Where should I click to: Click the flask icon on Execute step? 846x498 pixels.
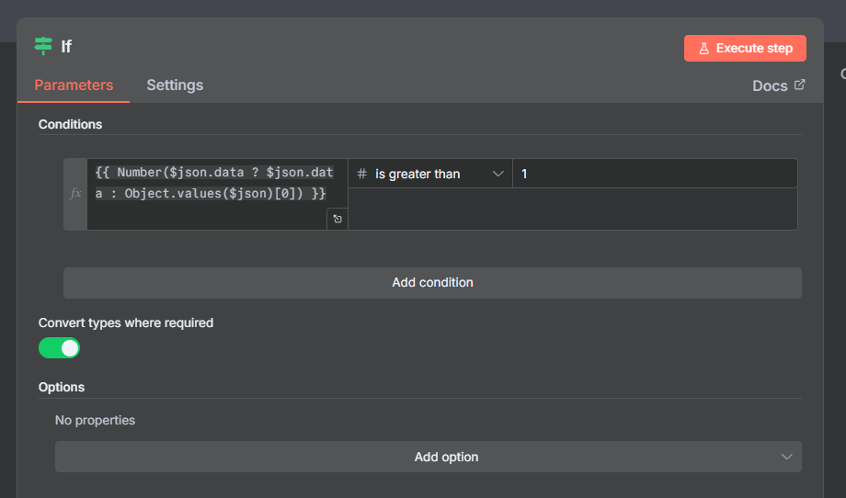coord(704,49)
